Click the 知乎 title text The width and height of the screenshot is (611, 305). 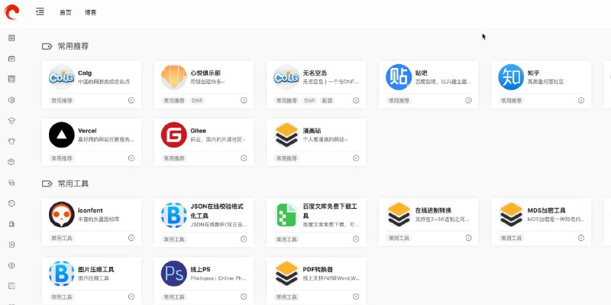pyautogui.click(x=533, y=73)
